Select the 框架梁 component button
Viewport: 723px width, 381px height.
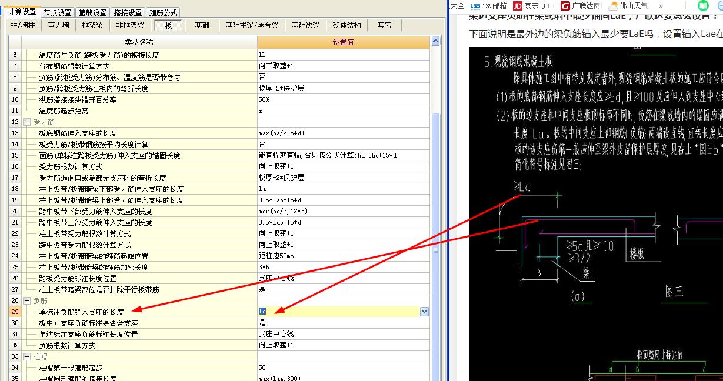[x=92, y=25]
